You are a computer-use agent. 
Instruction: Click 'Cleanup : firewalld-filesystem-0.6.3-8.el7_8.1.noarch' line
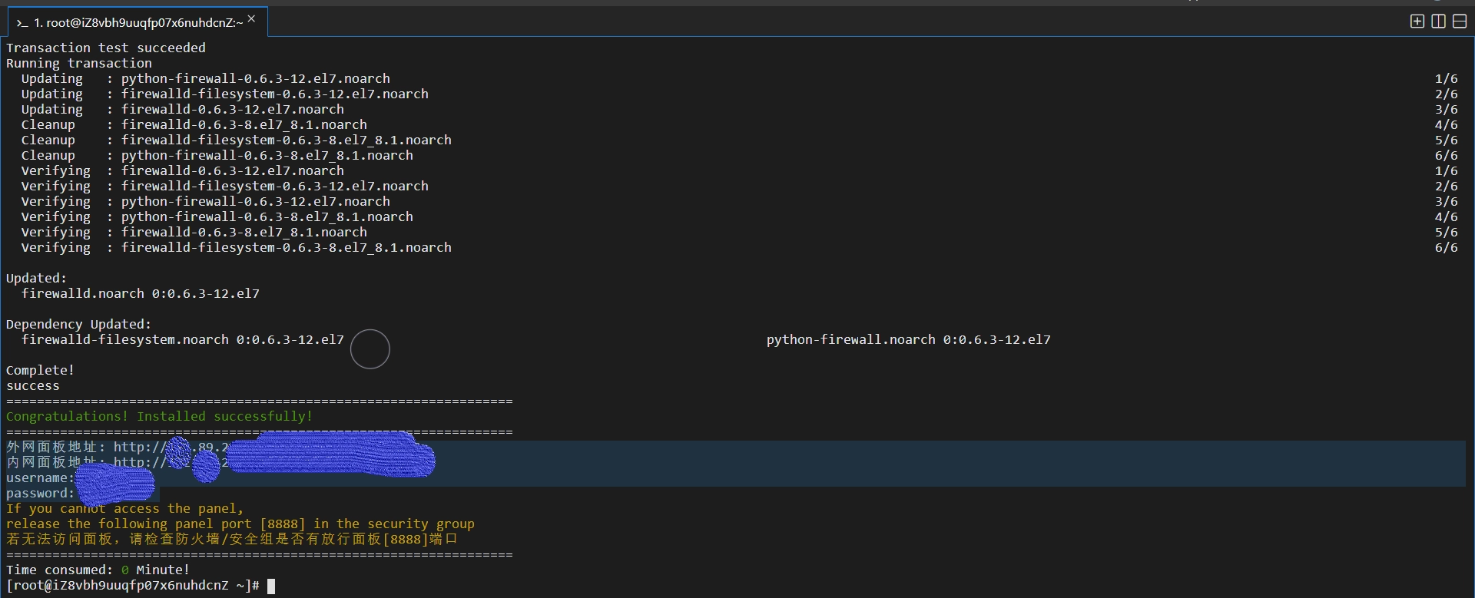pos(237,140)
